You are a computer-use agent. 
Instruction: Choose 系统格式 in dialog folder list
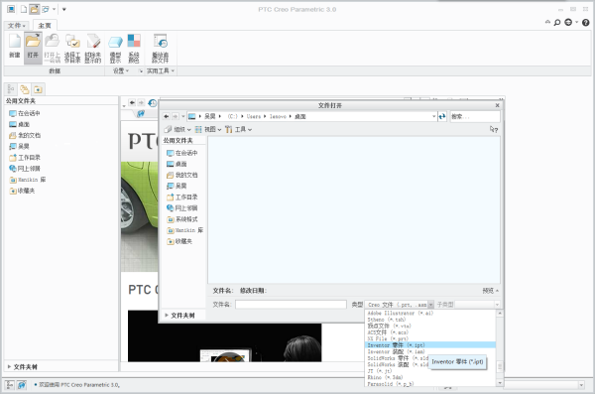182,219
